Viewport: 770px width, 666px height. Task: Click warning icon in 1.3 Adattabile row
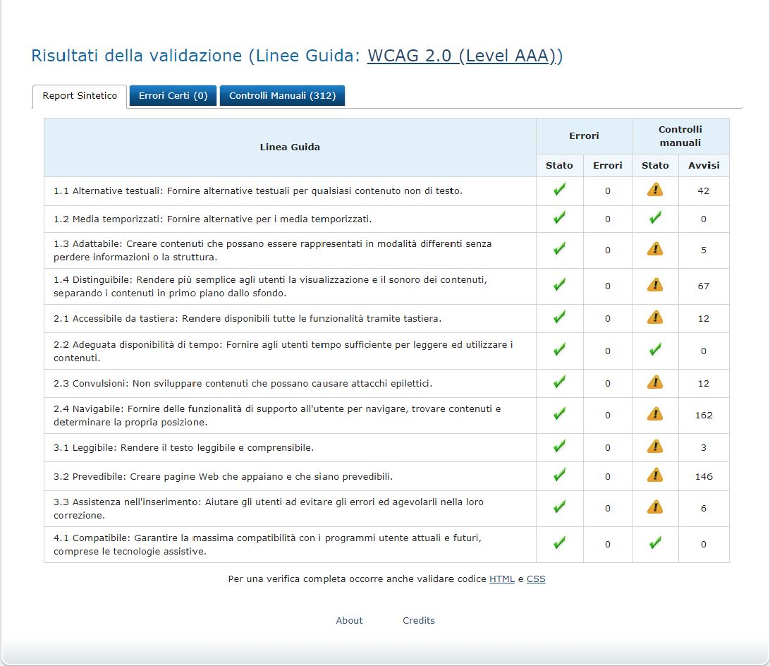[655, 249]
